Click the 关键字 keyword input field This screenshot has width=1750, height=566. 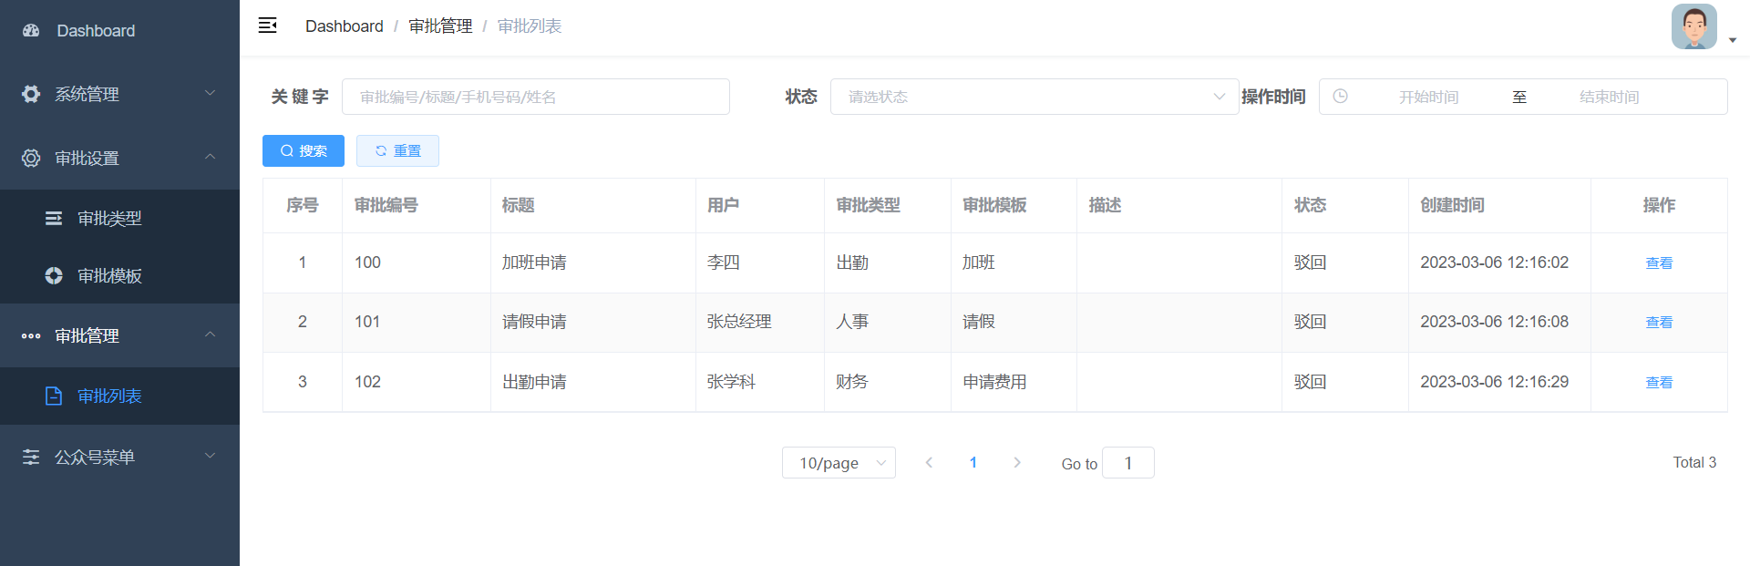point(536,97)
